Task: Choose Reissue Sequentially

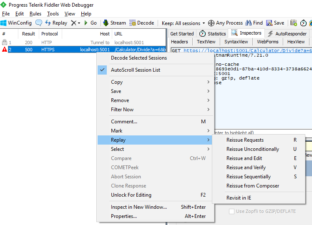Action: [x=259, y=177]
